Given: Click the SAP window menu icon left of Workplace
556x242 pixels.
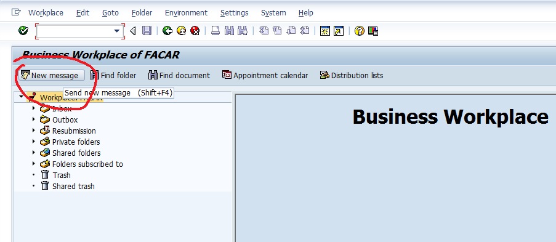Looking at the screenshot, I should point(16,12).
